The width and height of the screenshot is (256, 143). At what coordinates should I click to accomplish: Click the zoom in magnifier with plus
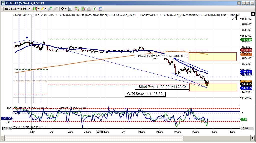pyautogui.click(x=50, y=9)
